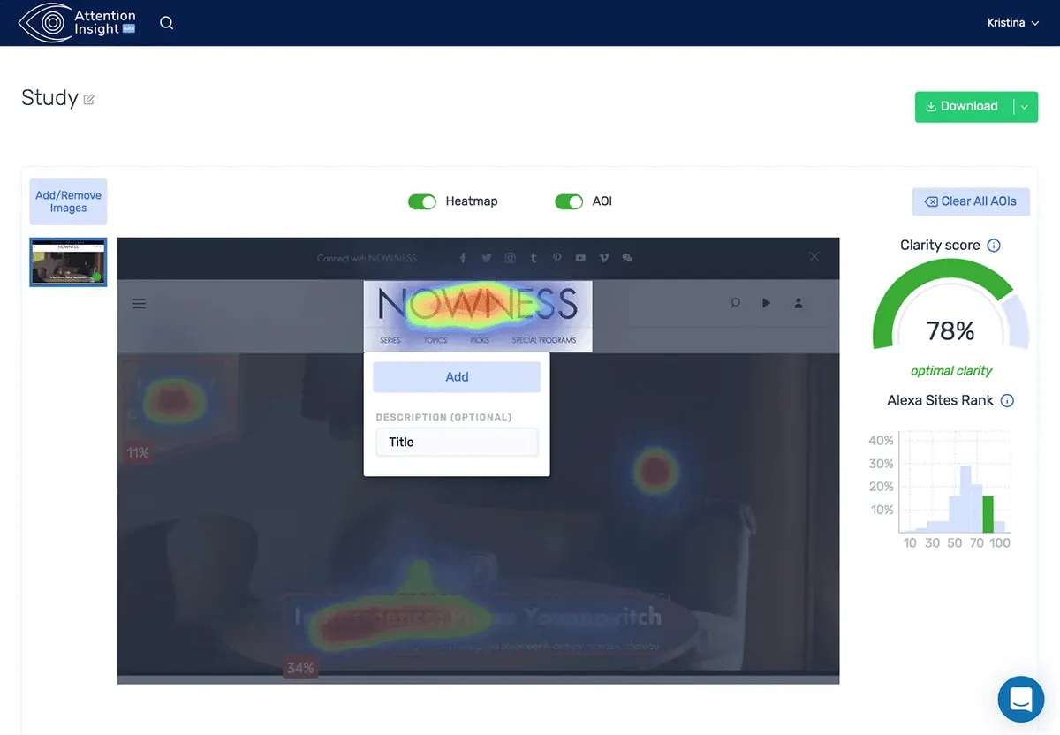Click preview search magnifier icon
The height and width of the screenshot is (735, 1060).
coord(735,303)
